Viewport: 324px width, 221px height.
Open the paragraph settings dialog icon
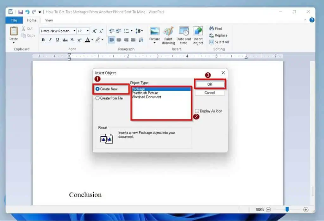[141, 40]
